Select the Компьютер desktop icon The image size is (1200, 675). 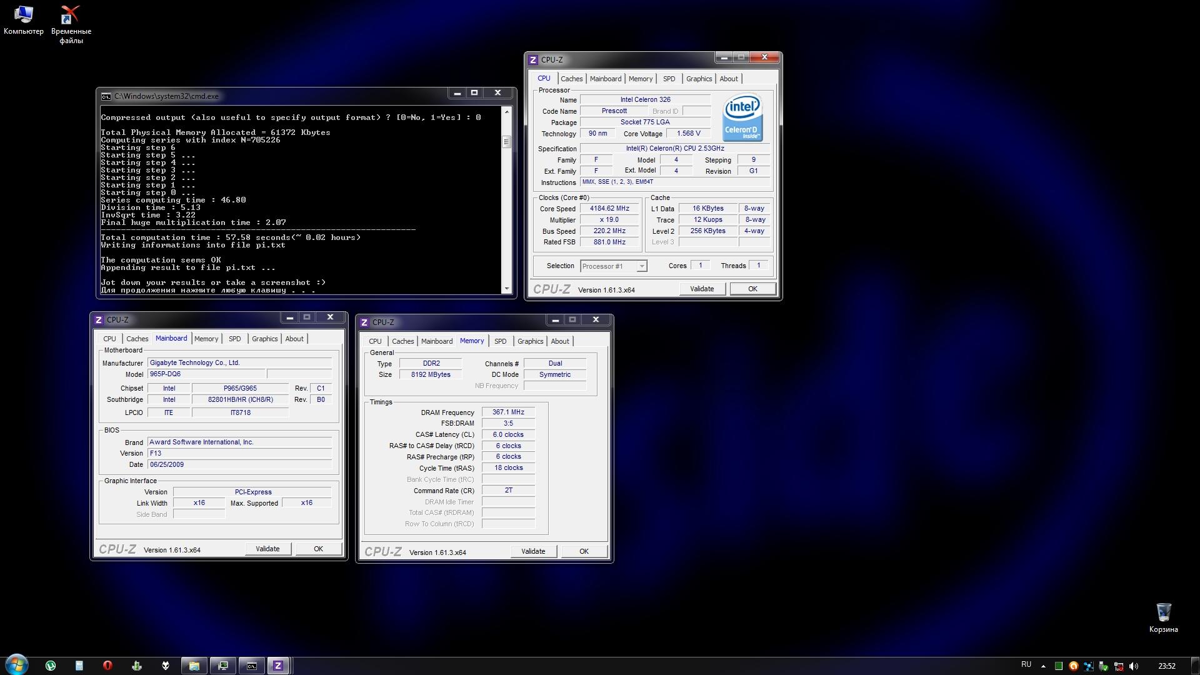click(x=24, y=20)
